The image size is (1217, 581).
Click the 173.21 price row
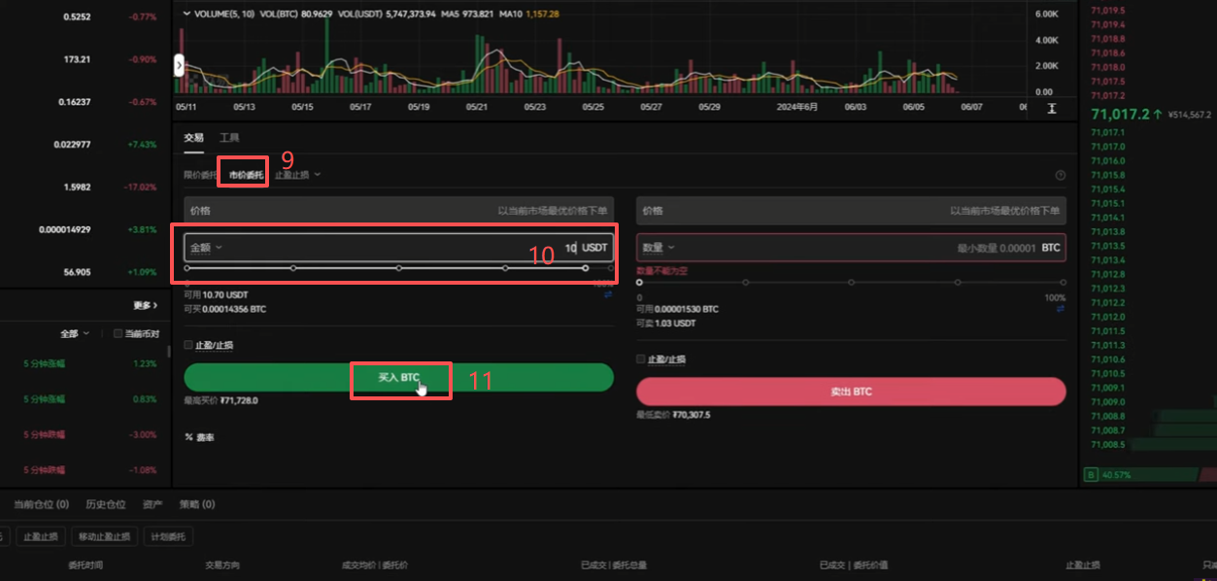point(77,59)
